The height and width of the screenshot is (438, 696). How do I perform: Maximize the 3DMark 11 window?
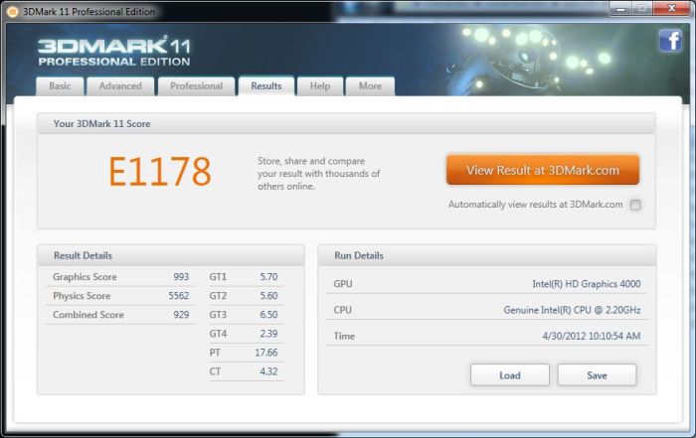[x=642, y=8]
